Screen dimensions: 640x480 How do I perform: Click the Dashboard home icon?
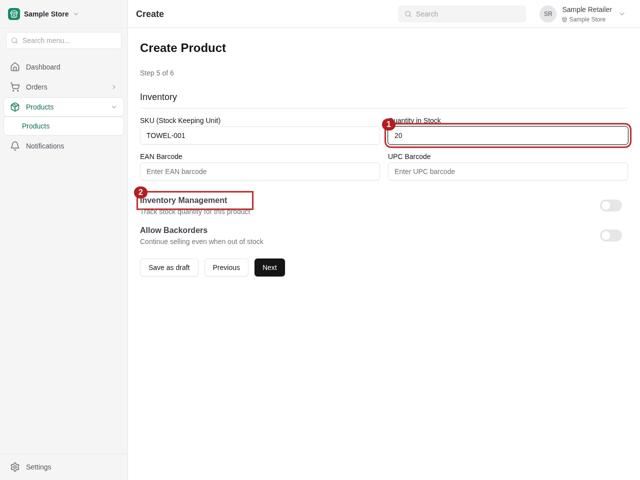pos(15,67)
